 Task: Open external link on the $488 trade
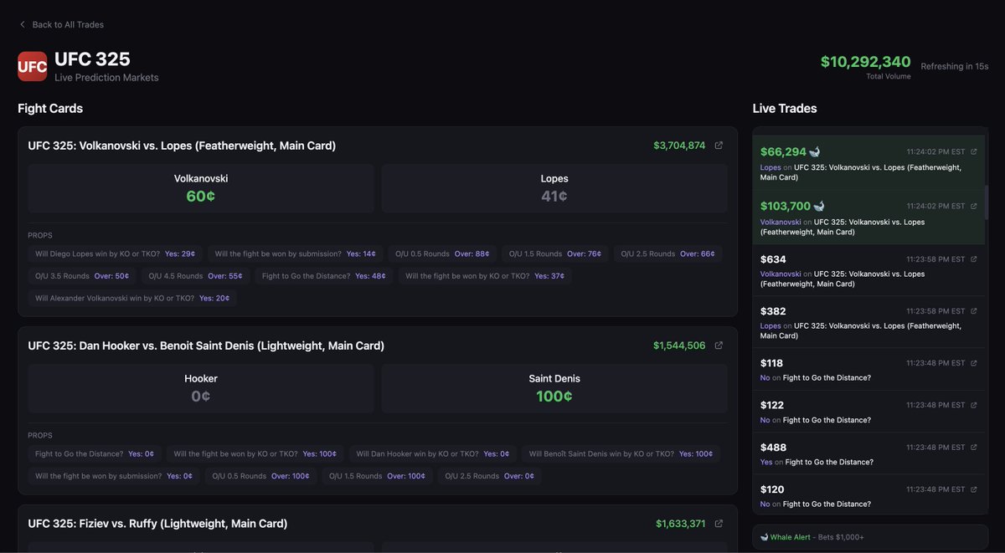point(973,448)
